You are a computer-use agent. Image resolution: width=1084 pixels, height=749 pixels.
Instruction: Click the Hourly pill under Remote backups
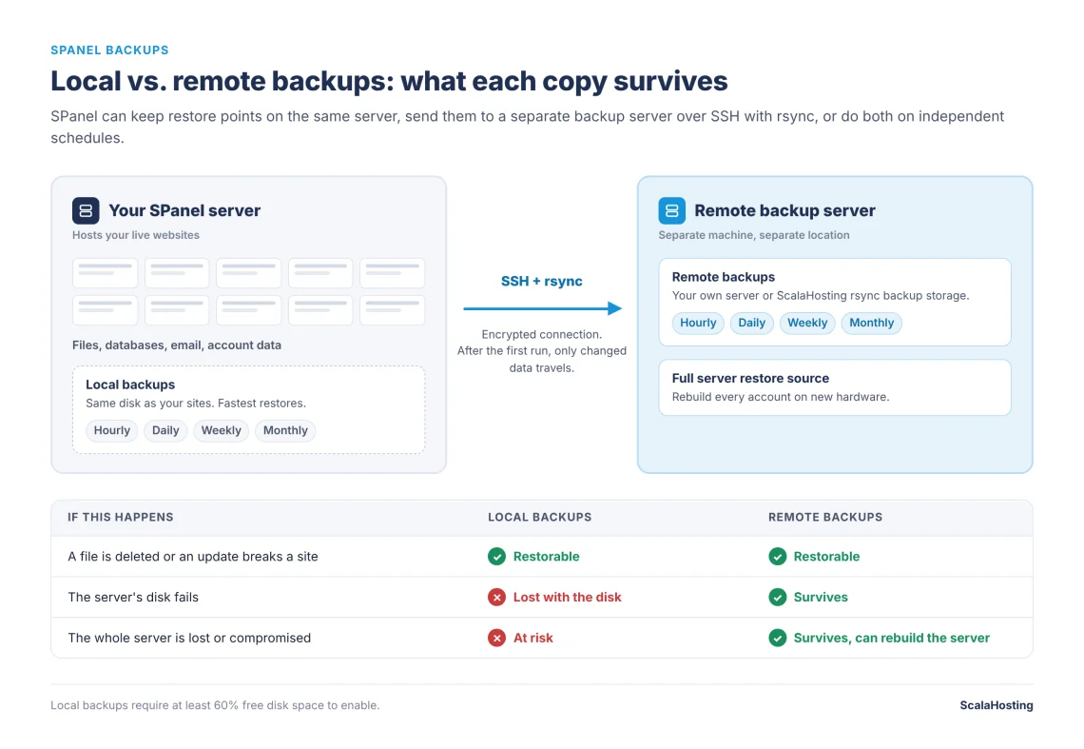[x=698, y=323]
